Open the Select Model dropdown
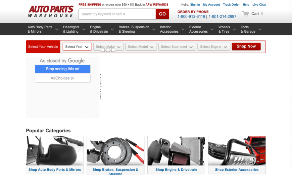 (x=141, y=47)
